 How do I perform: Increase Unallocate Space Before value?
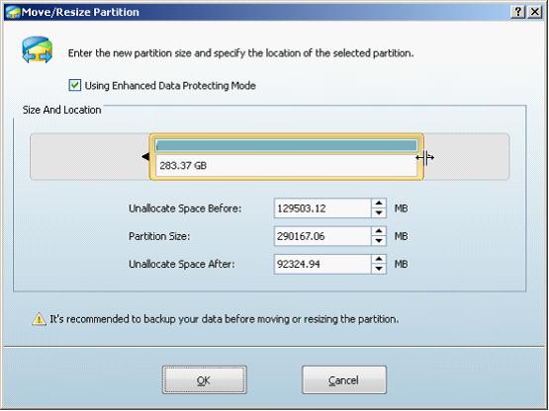[379, 204]
